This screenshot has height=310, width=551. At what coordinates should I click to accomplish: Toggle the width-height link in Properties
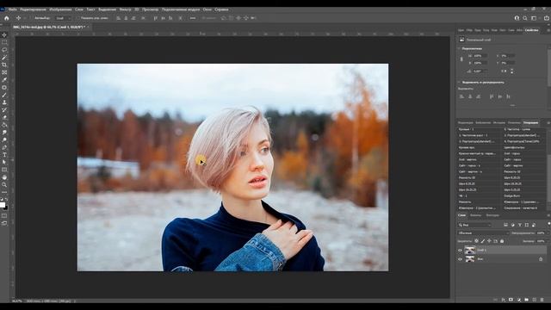click(x=461, y=59)
